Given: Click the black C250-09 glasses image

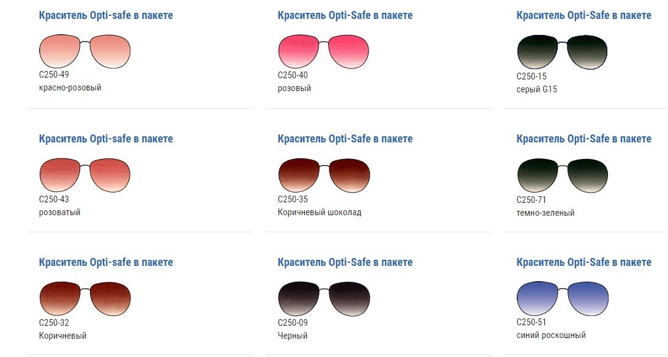Looking at the screenshot, I should coord(323,298).
